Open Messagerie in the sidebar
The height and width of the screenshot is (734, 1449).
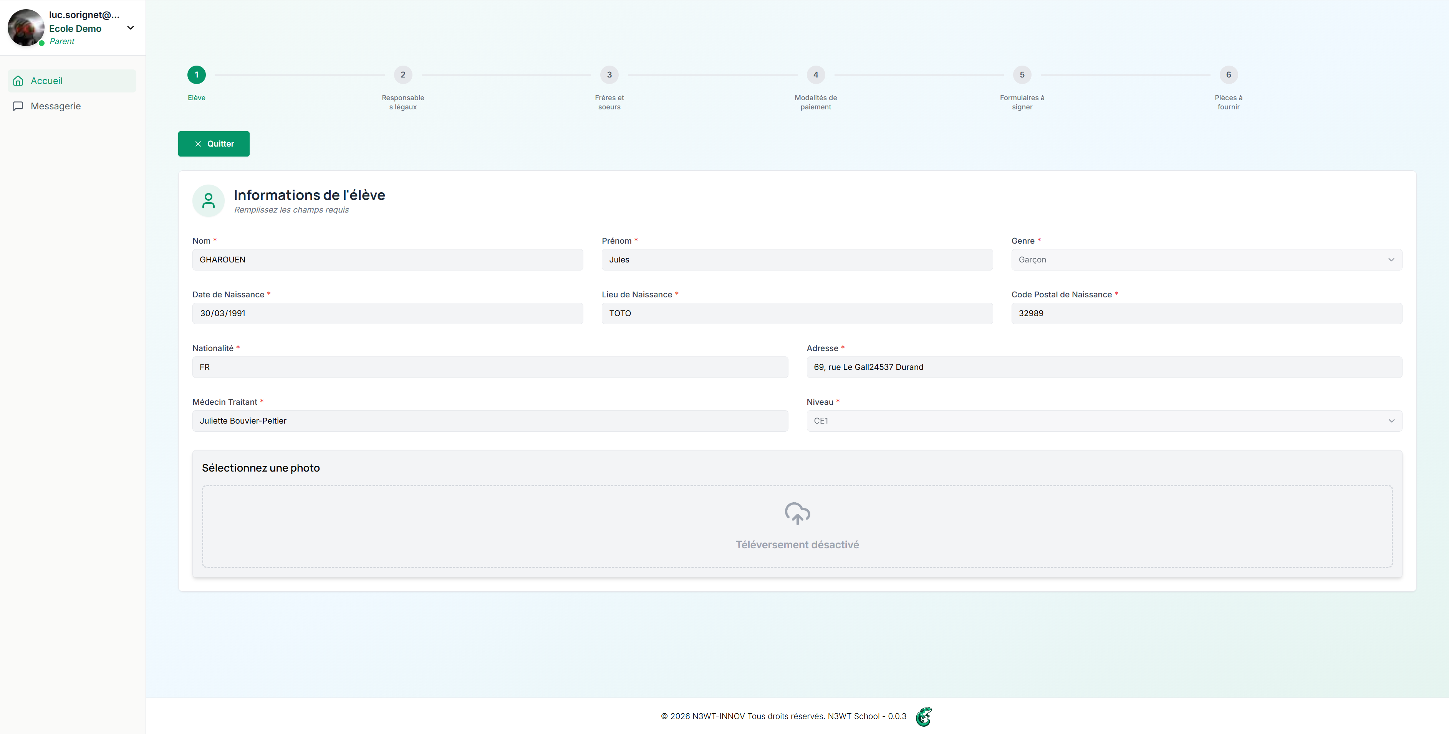(x=56, y=106)
